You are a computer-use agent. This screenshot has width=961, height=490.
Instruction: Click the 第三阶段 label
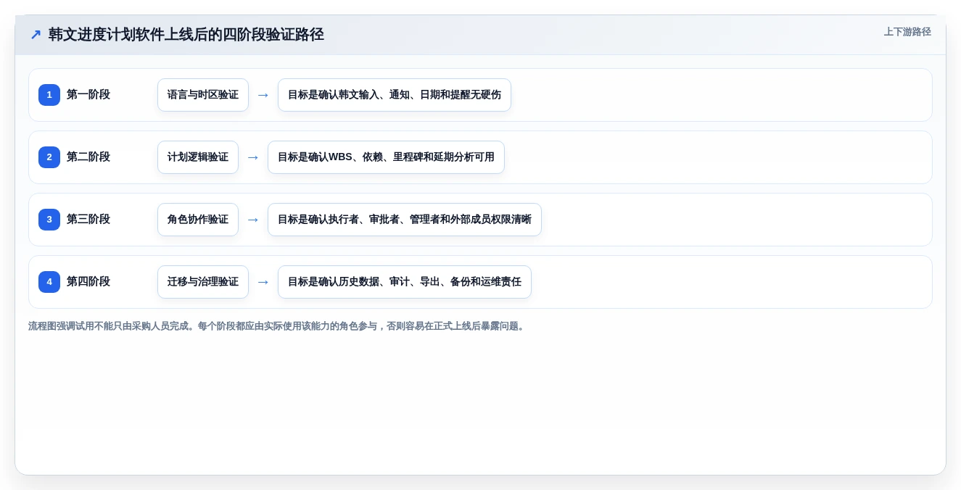(x=88, y=220)
